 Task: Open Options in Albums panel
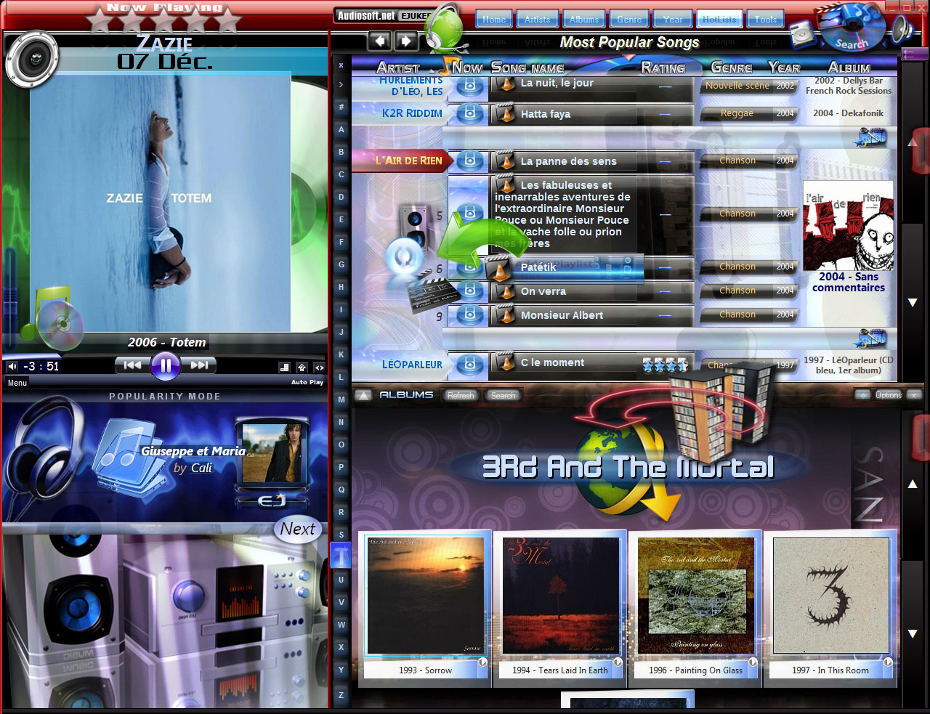[x=888, y=395]
